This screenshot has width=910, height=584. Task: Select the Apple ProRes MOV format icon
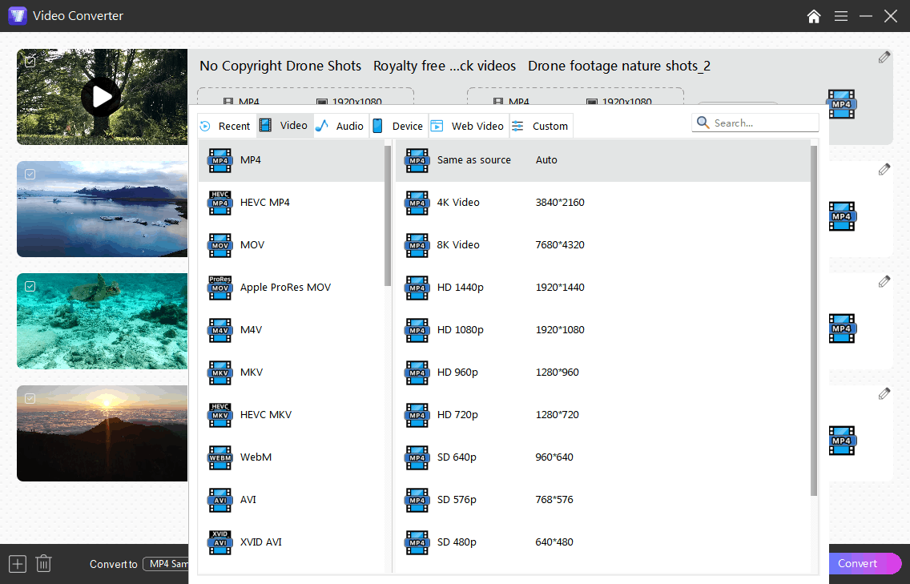coord(220,288)
